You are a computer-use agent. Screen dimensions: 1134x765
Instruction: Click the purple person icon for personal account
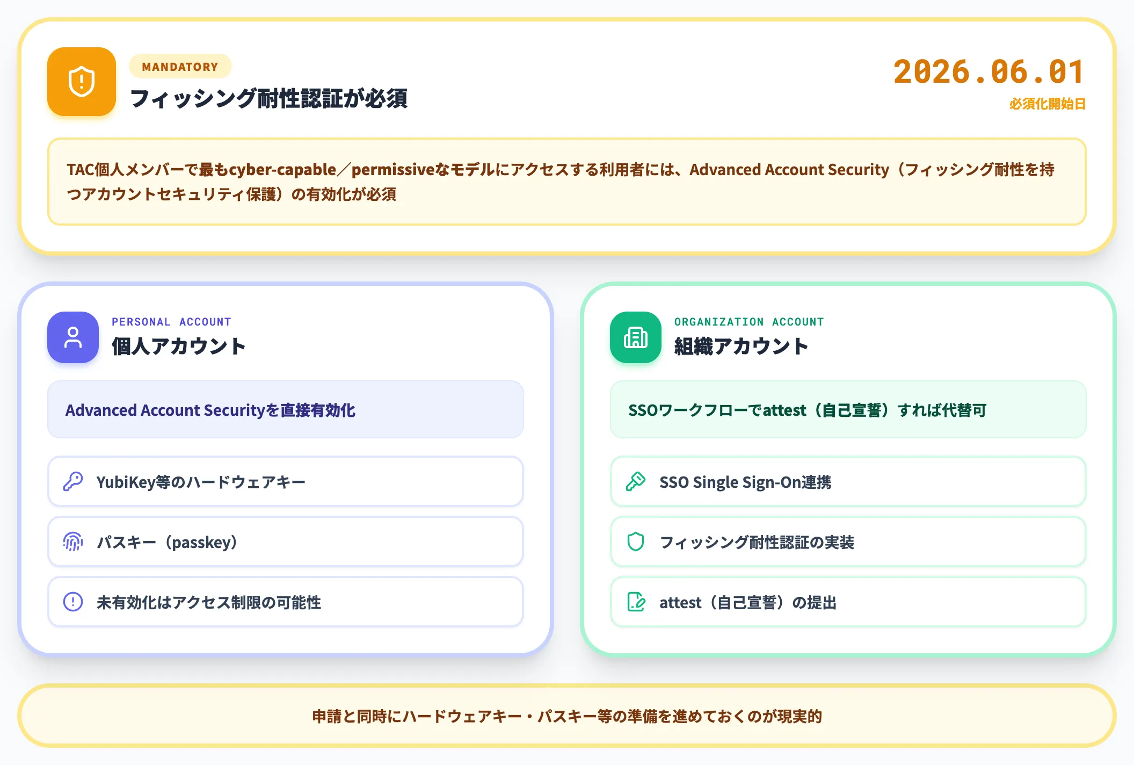coord(73,337)
